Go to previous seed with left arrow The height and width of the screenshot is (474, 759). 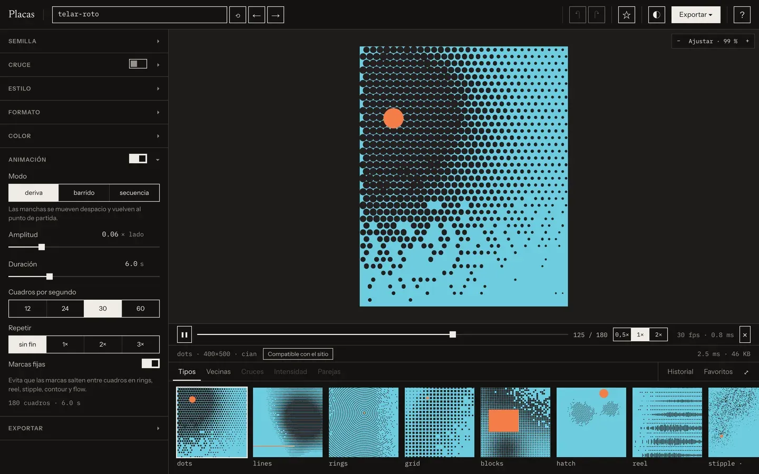click(257, 15)
